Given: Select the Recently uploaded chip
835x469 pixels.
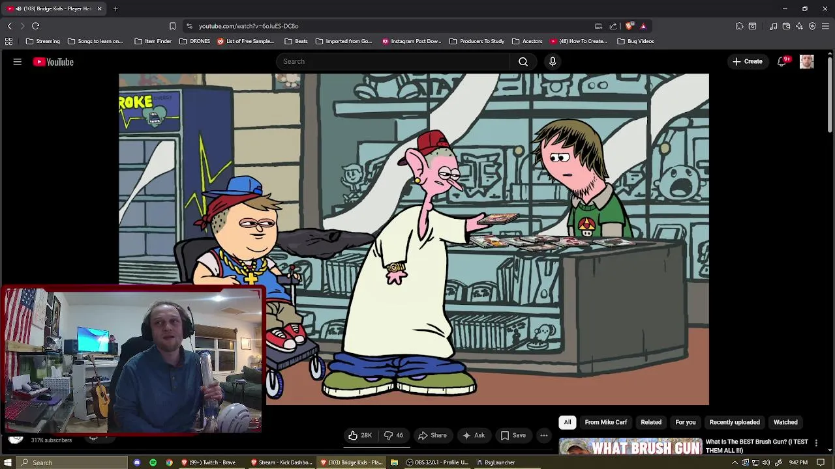Looking at the screenshot, I should [x=735, y=422].
